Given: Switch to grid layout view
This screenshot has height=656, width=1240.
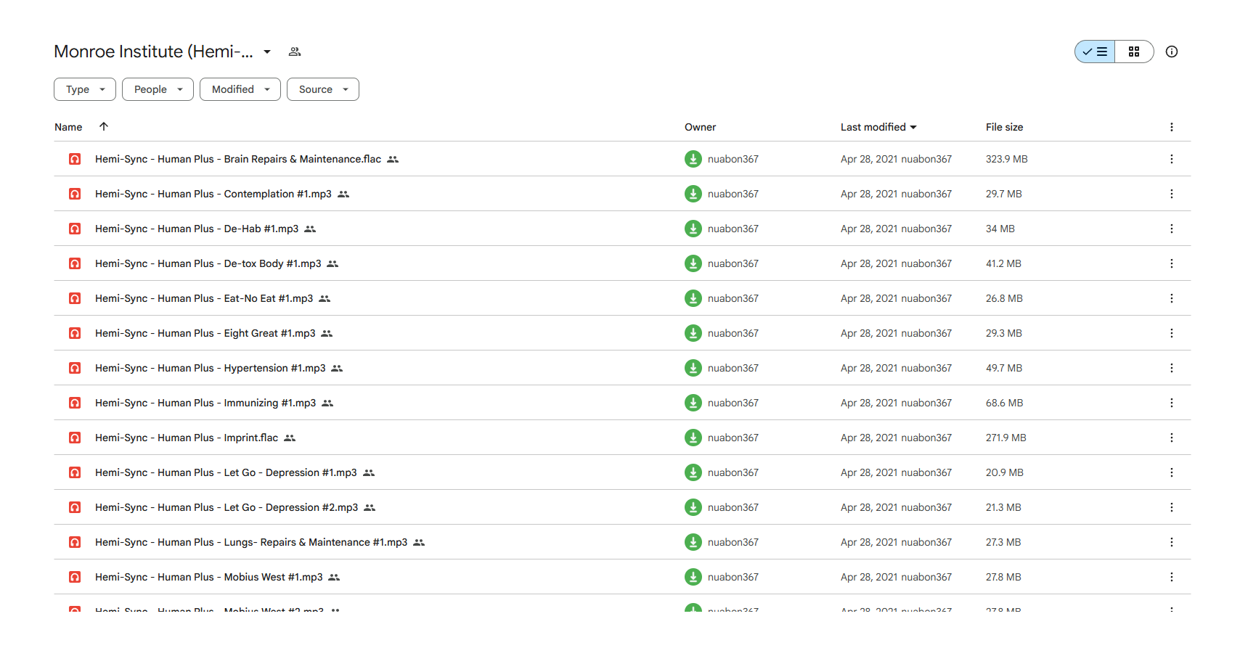Looking at the screenshot, I should pyautogui.click(x=1134, y=52).
